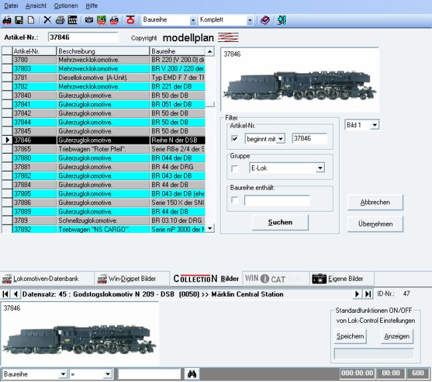432x382 pixels.
Task: Exit using the teal door icon
Action: [x=282, y=20]
